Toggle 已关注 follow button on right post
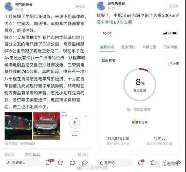Screen dimensions: 186x172 174,6
